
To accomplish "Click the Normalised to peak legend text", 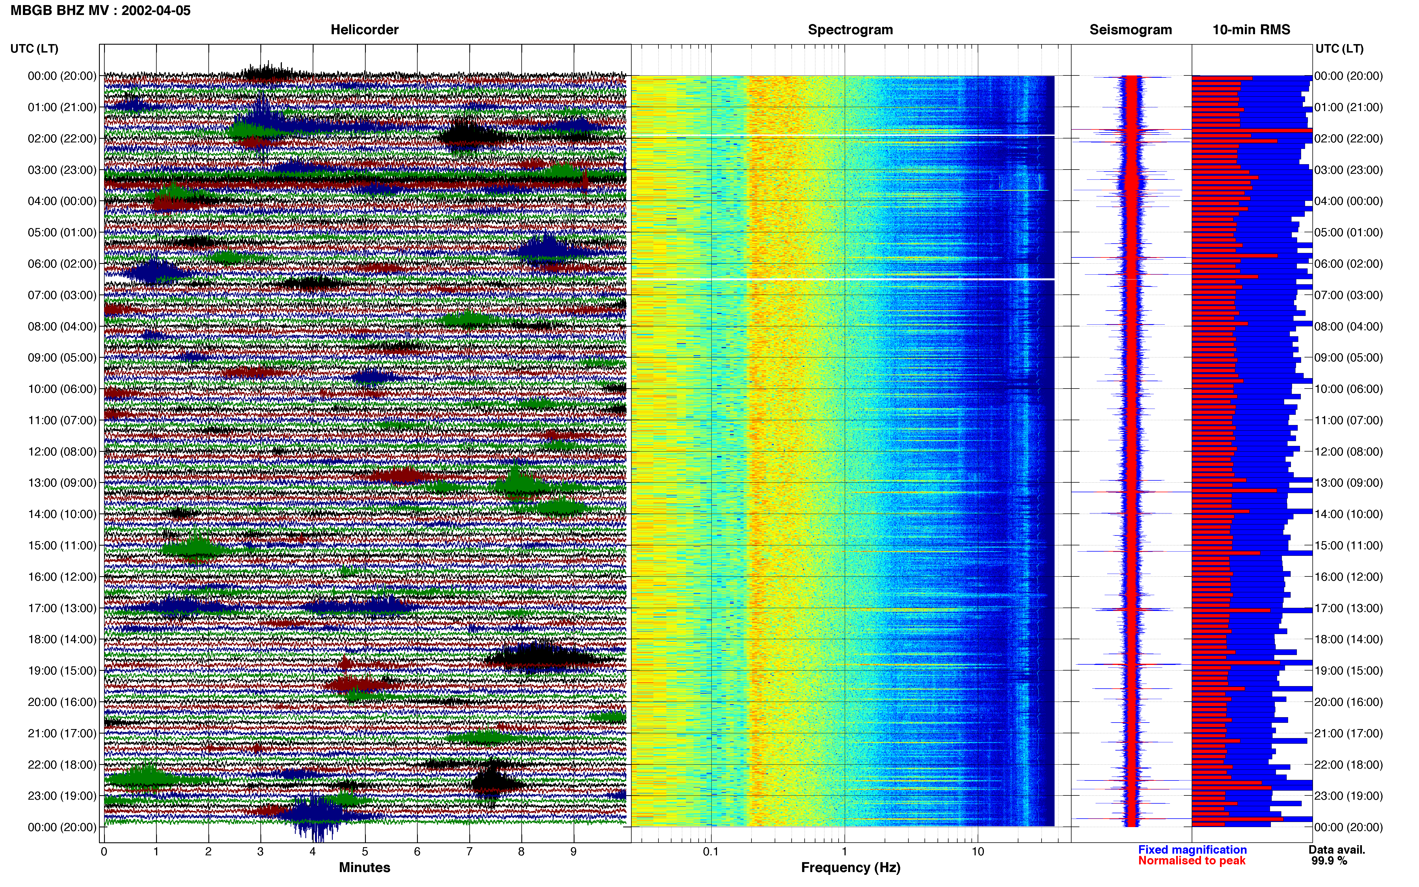I will point(1191,861).
